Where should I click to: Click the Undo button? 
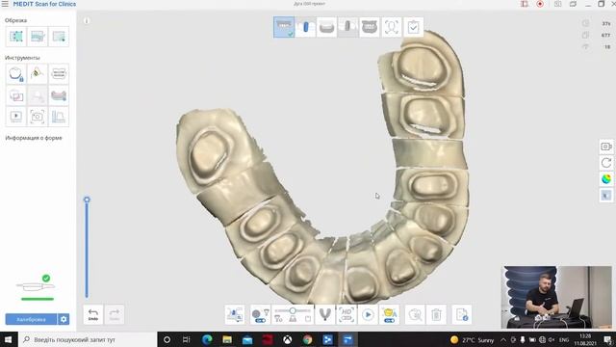pos(93,314)
